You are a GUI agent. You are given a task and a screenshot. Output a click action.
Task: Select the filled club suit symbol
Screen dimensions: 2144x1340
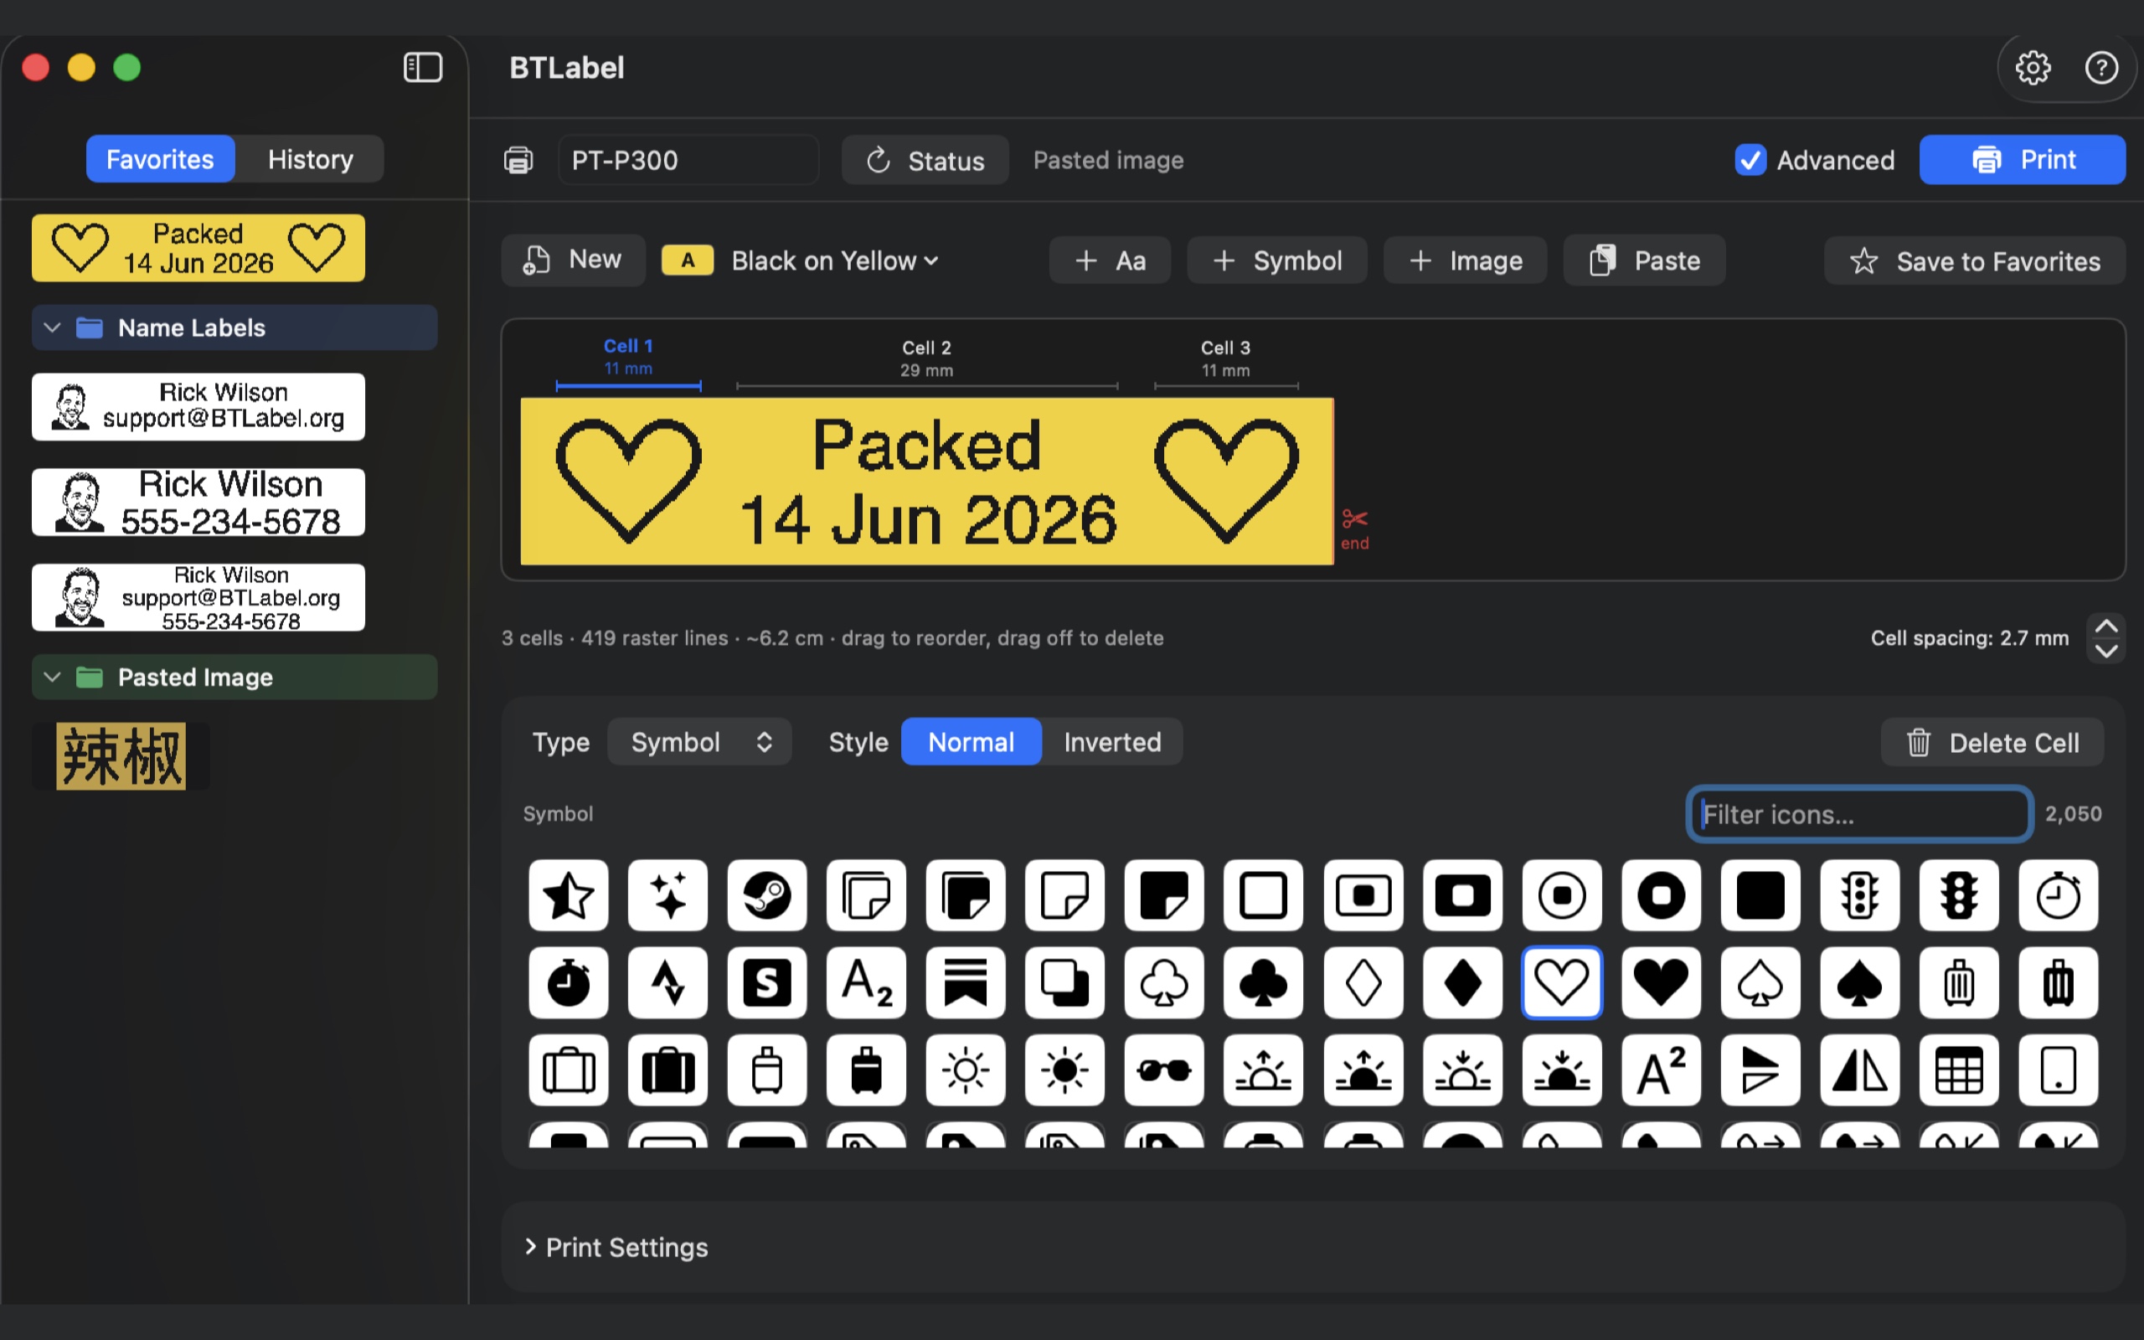click(1263, 983)
